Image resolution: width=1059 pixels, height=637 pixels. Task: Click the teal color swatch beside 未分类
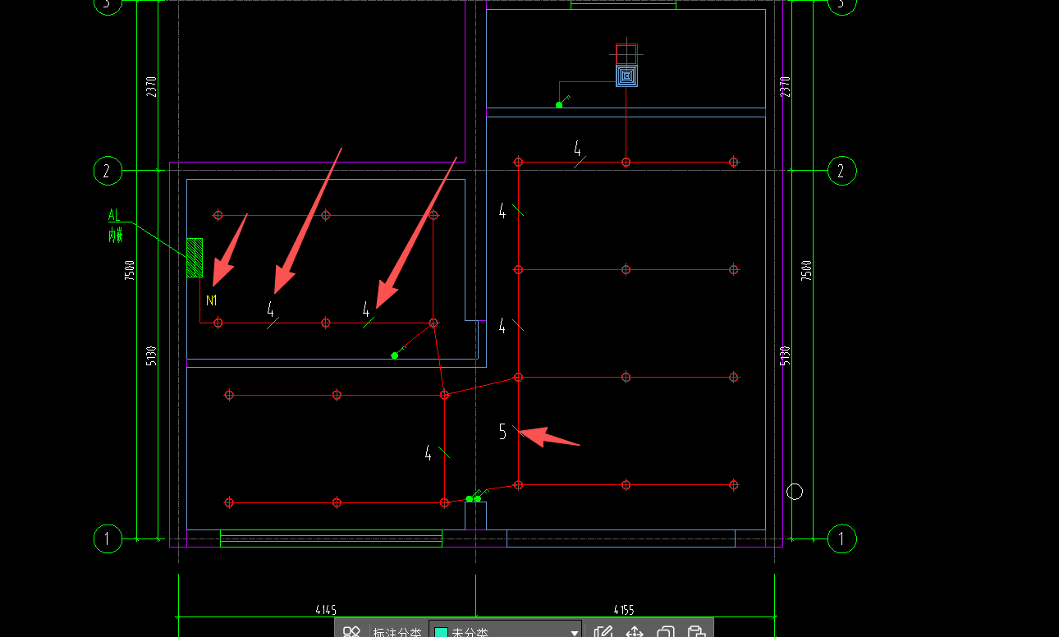pyautogui.click(x=440, y=633)
